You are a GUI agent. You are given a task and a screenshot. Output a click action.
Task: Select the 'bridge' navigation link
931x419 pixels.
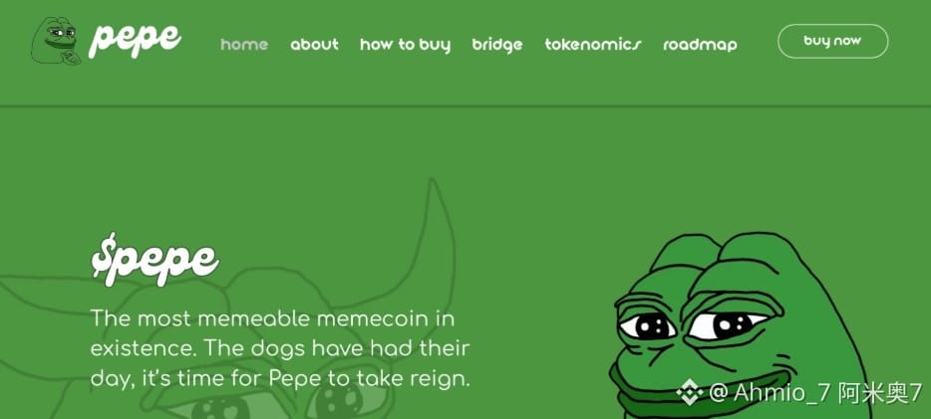click(x=497, y=45)
